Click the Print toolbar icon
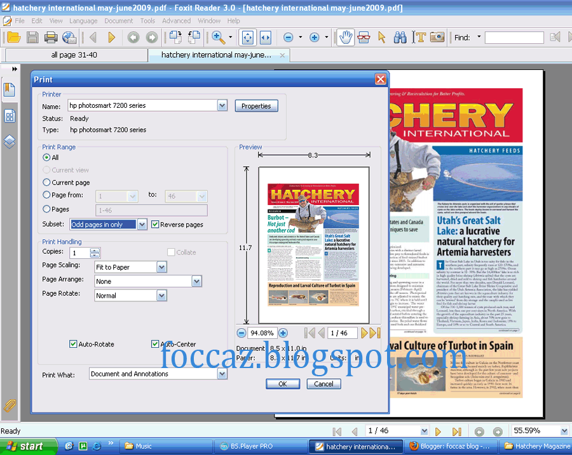 51,37
